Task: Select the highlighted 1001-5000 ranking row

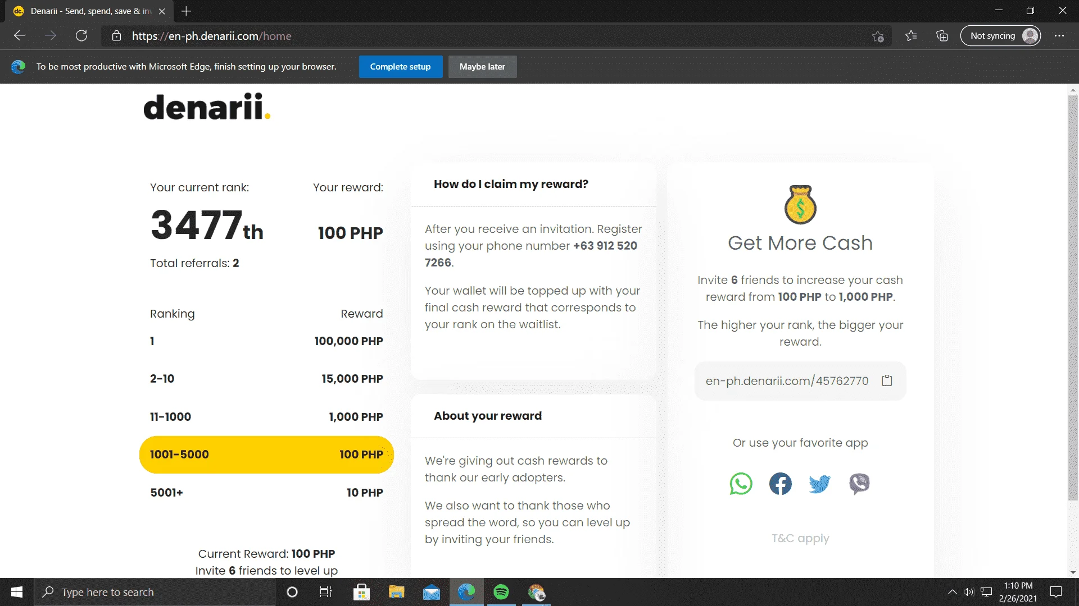Action: click(266, 454)
